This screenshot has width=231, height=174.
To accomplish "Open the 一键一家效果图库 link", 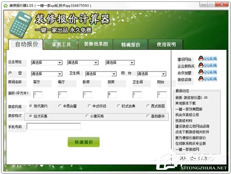I will point(189,109).
